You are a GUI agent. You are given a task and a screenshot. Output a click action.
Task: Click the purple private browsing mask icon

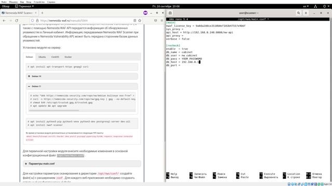tap(145, 13)
